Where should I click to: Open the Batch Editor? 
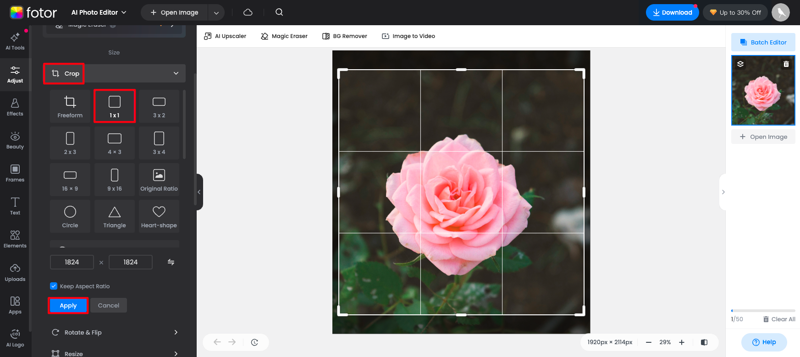(763, 42)
